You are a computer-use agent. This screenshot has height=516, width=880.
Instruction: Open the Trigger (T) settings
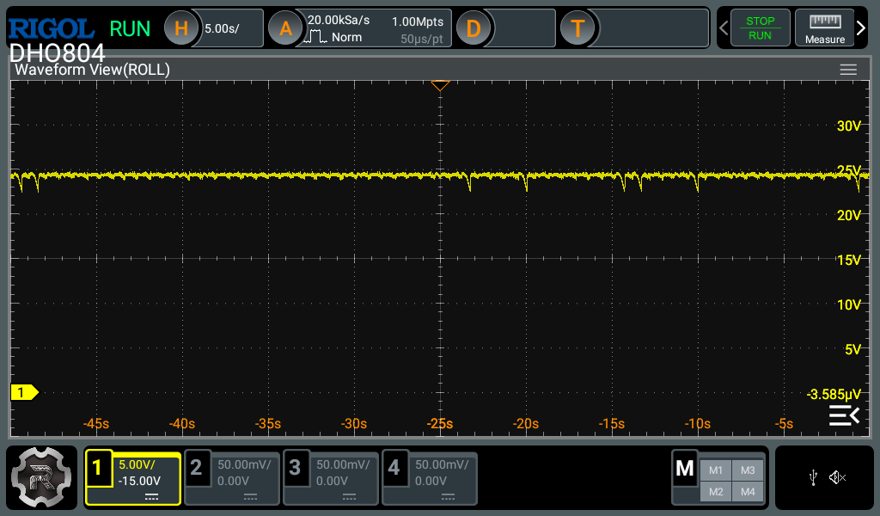point(577,28)
